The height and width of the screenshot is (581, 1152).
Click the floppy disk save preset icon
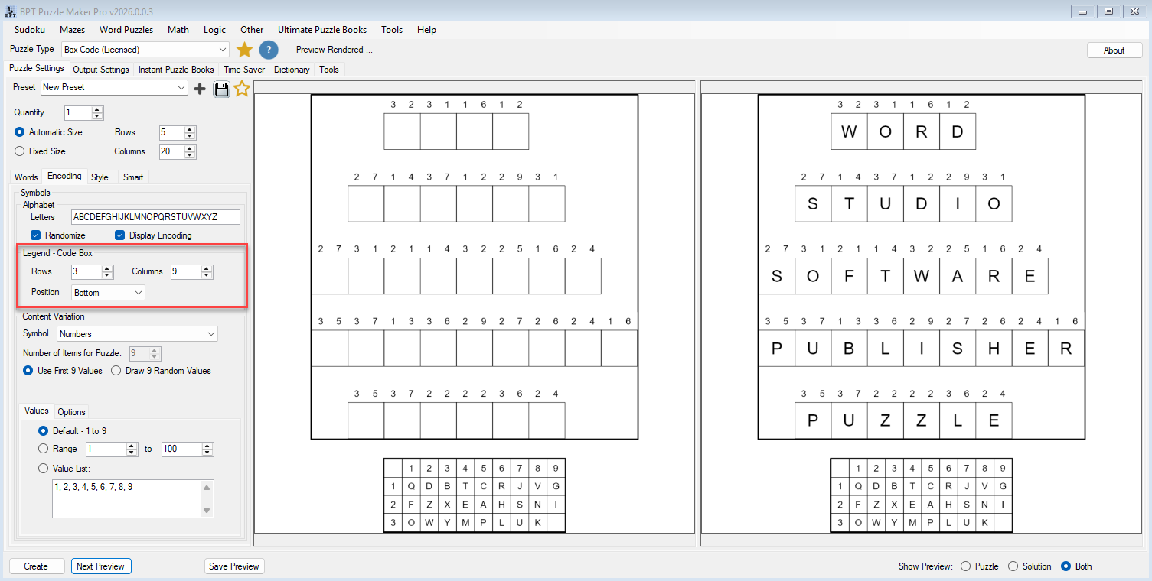[221, 89]
